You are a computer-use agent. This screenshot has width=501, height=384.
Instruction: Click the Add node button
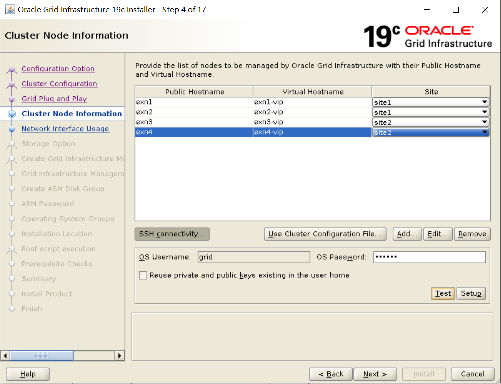tap(407, 234)
